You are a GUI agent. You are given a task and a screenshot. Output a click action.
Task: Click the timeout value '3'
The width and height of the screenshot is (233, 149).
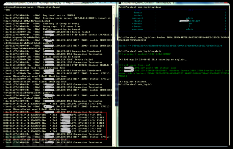[x=189, y=26]
